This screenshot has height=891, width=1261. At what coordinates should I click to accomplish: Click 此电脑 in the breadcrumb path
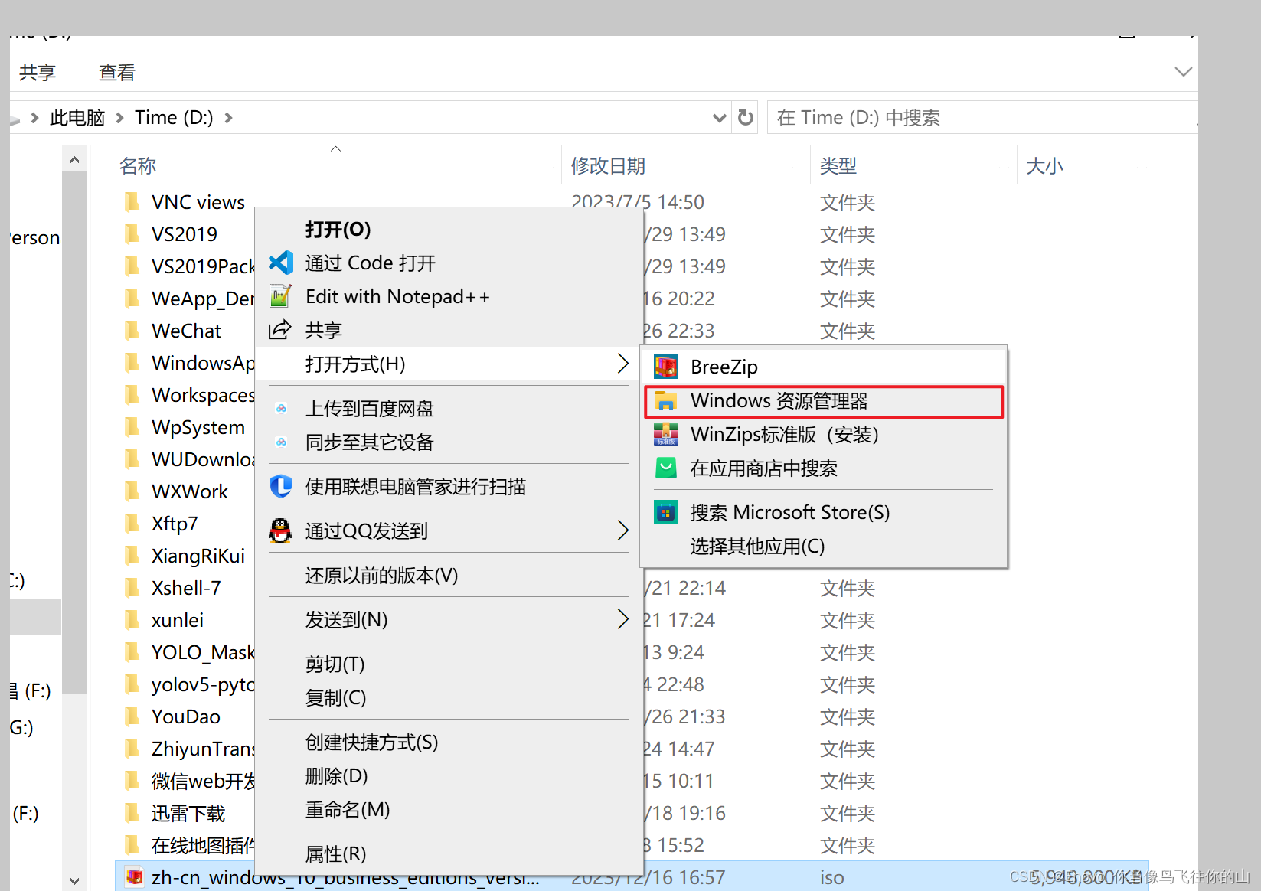coord(77,118)
